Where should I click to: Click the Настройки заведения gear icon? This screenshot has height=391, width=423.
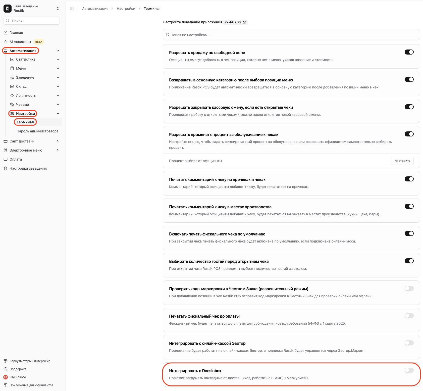tap(6, 168)
